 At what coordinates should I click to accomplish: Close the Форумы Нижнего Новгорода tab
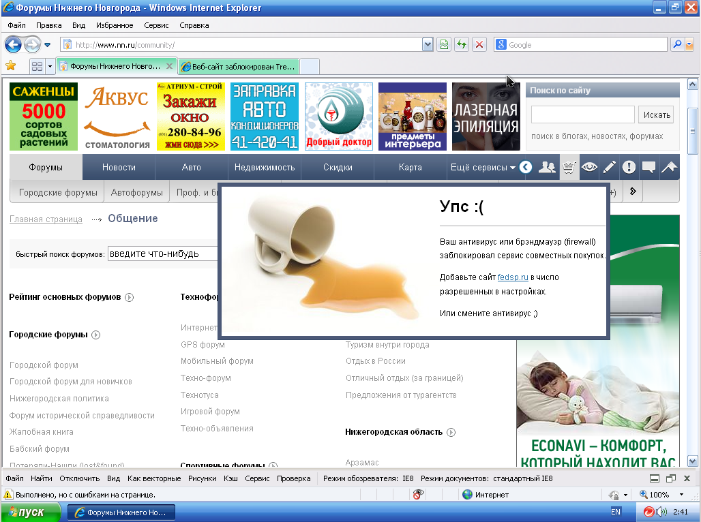coord(169,66)
